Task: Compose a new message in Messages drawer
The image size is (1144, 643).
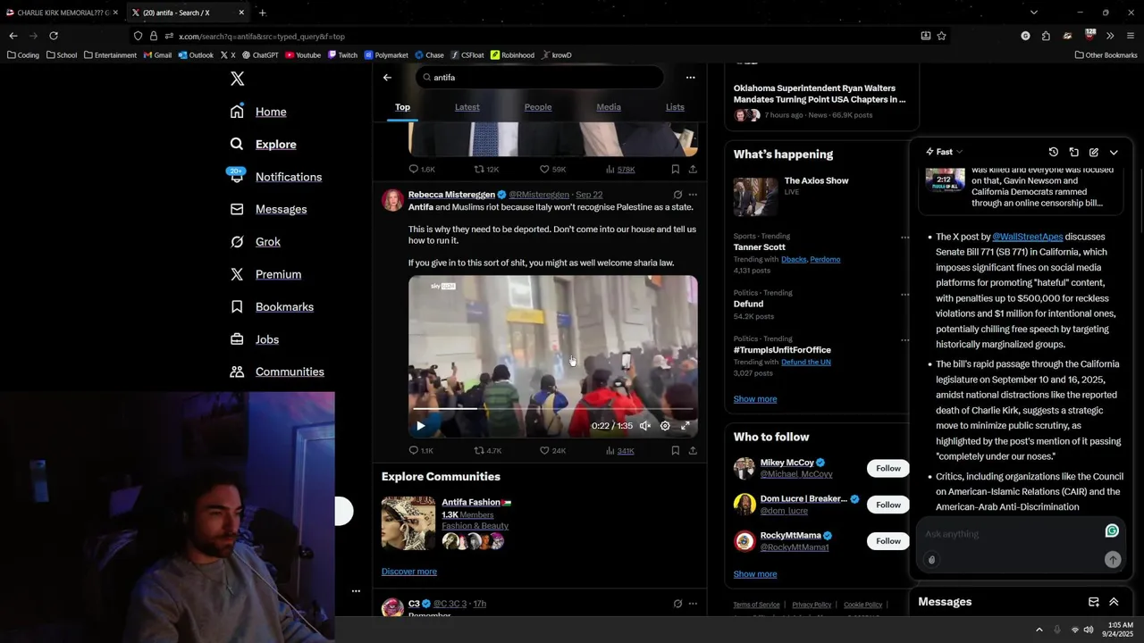Action: click(1093, 602)
